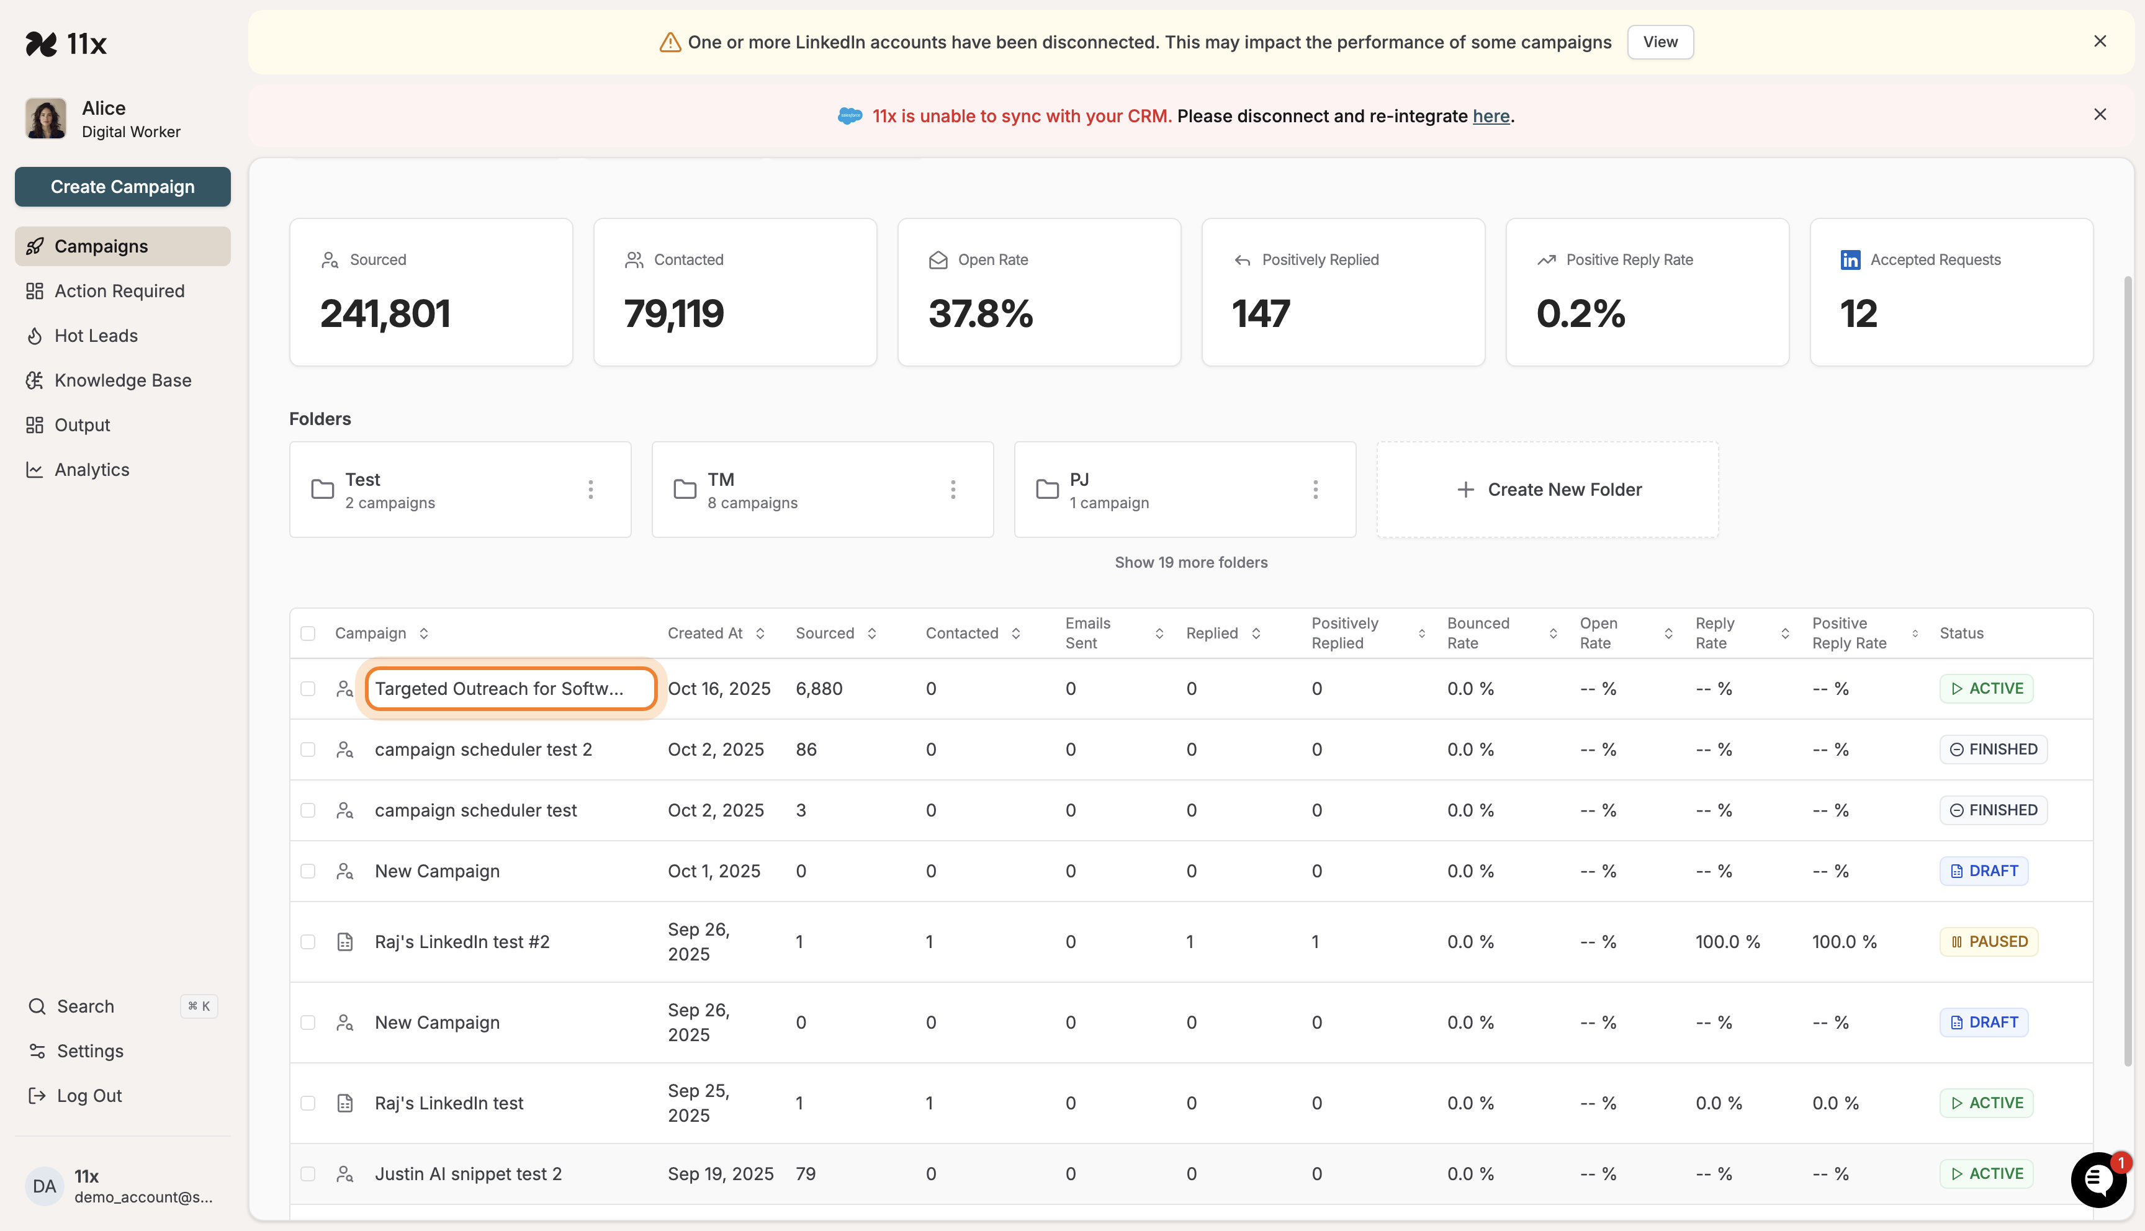Open the Analytics section
This screenshot has height=1231, width=2145.
91,469
